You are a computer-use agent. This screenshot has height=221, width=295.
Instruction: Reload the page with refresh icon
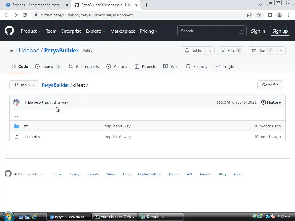click(x=25, y=15)
